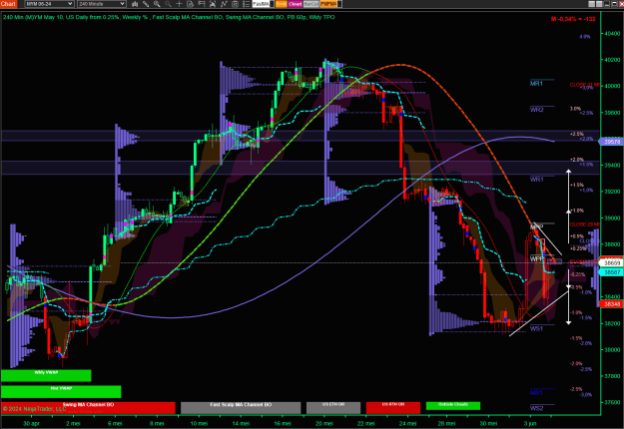This screenshot has width=624, height=429.
Task: Click the 38587 cyan price marker
Action: [612, 272]
